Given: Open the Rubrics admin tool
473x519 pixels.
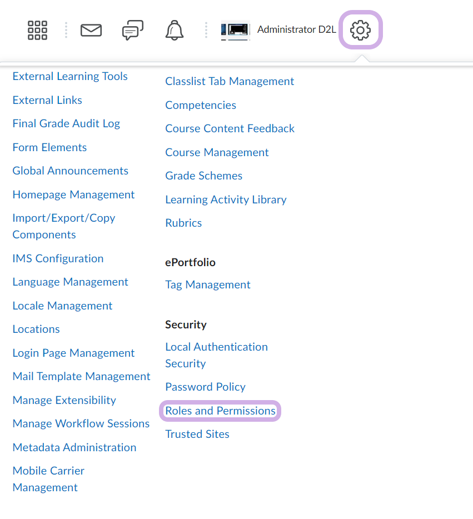Looking at the screenshot, I should 183,223.
